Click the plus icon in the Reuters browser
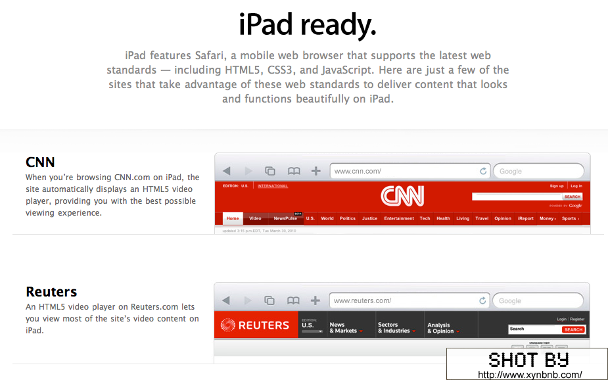Screen dimensions: 608x380 316,300
